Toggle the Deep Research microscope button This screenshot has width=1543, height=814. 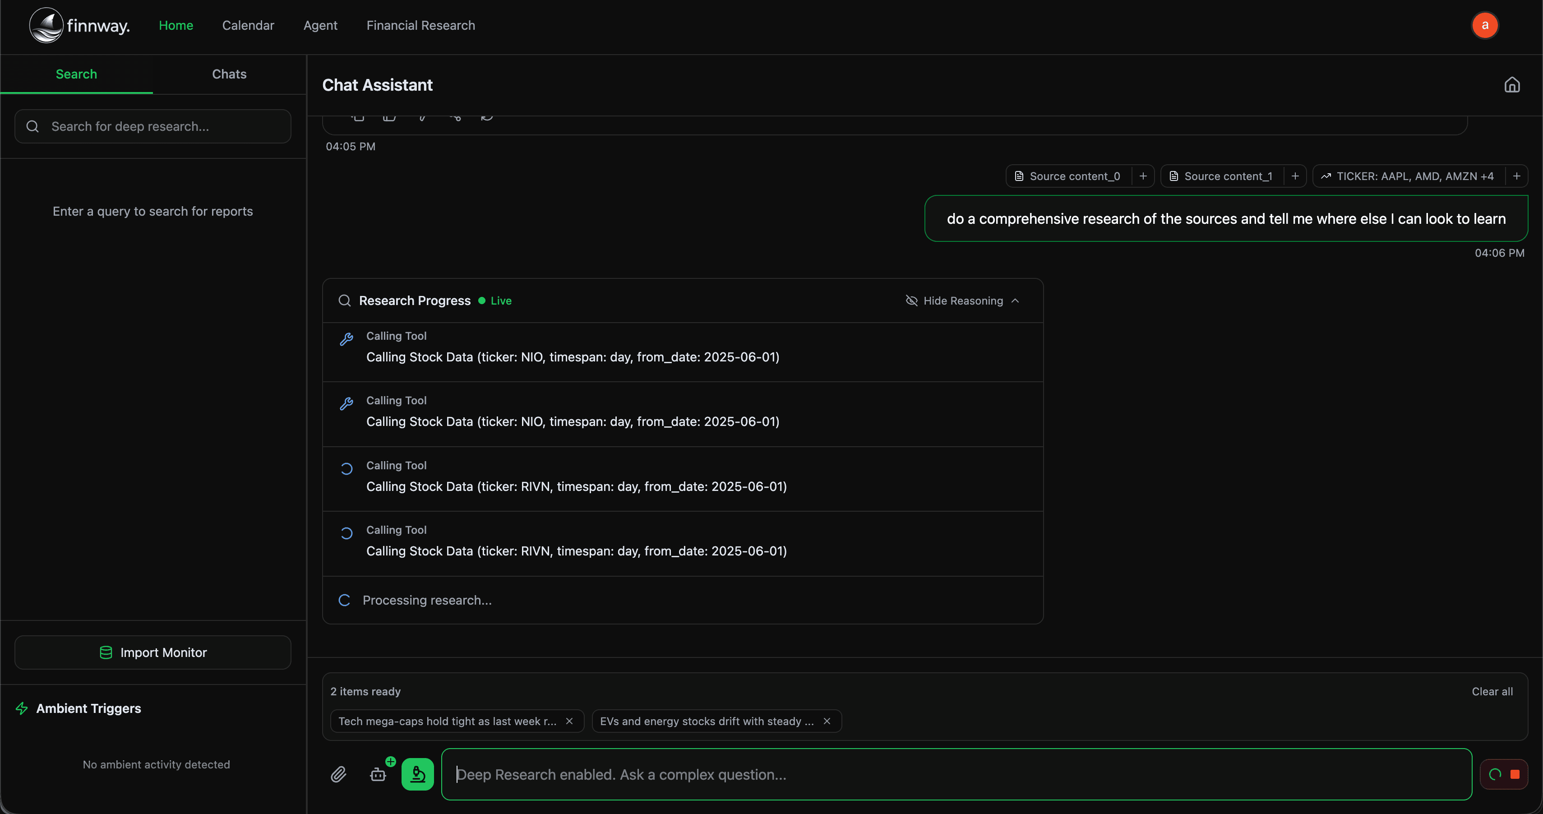click(417, 774)
